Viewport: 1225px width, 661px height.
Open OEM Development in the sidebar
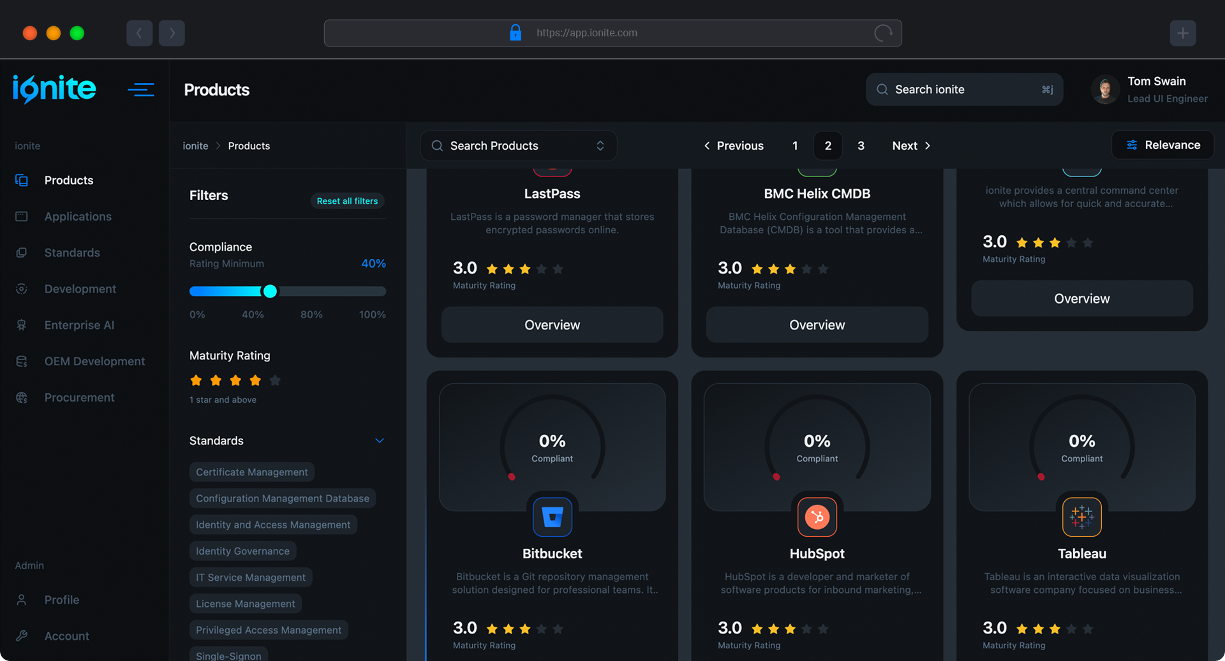[x=94, y=361]
